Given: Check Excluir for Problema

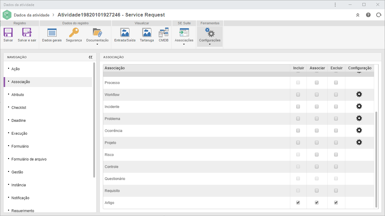Looking at the screenshot, I should pos(336,118).
